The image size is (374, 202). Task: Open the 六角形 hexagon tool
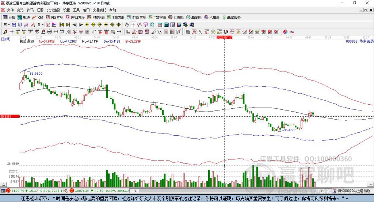click(212, 18)
